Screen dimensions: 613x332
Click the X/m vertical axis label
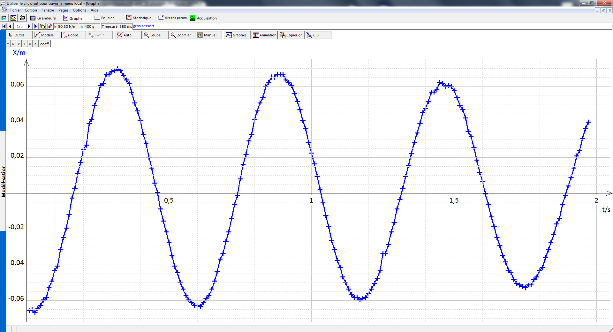pyautogui.click(x=19, y=53)
